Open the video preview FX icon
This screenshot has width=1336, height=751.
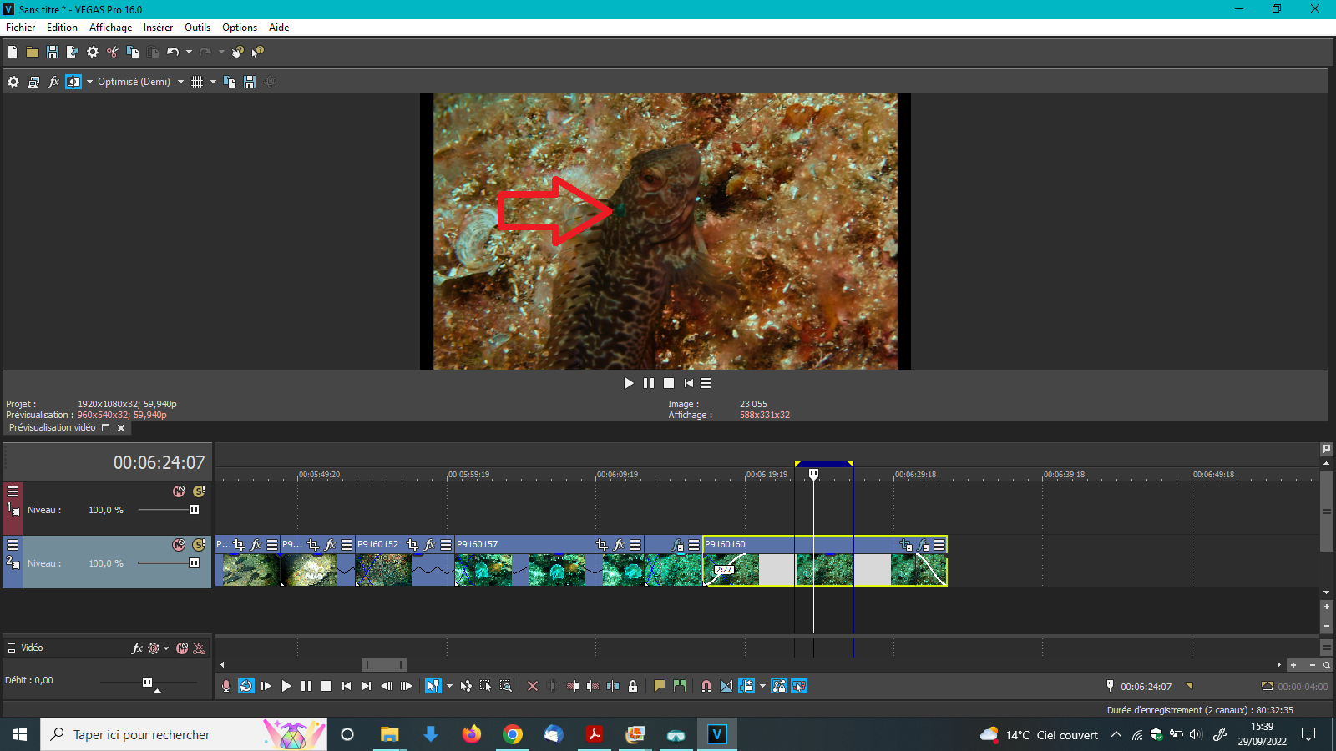53,82
